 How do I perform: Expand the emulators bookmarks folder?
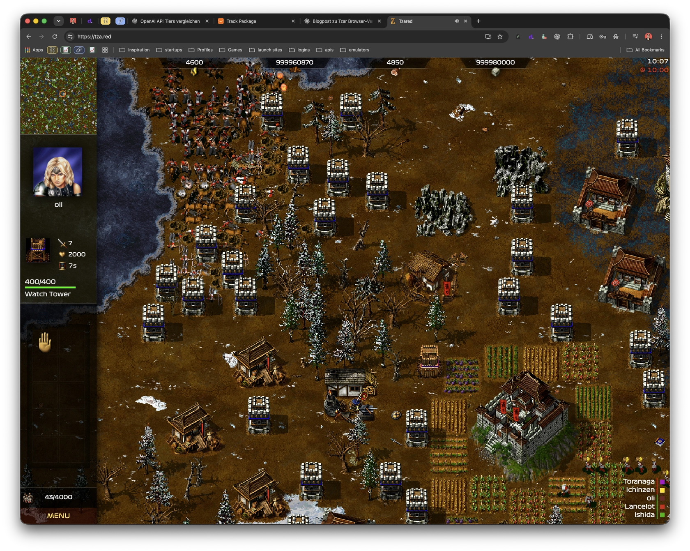tap(354, 50)
